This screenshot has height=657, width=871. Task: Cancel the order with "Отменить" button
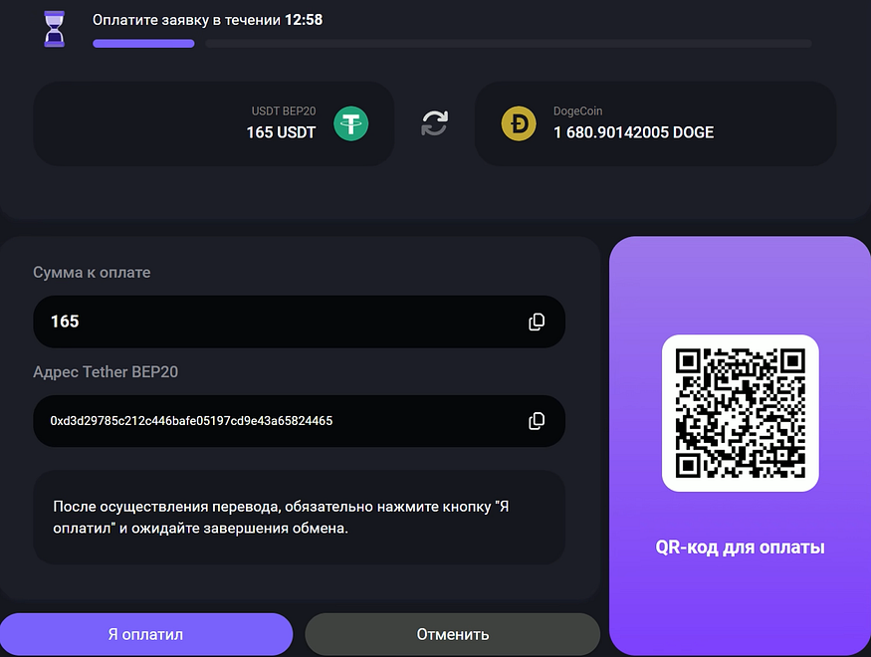point(453,634)
